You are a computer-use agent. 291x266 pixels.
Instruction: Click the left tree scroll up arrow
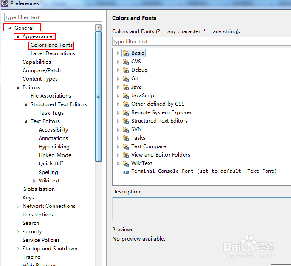click(99, 28)
